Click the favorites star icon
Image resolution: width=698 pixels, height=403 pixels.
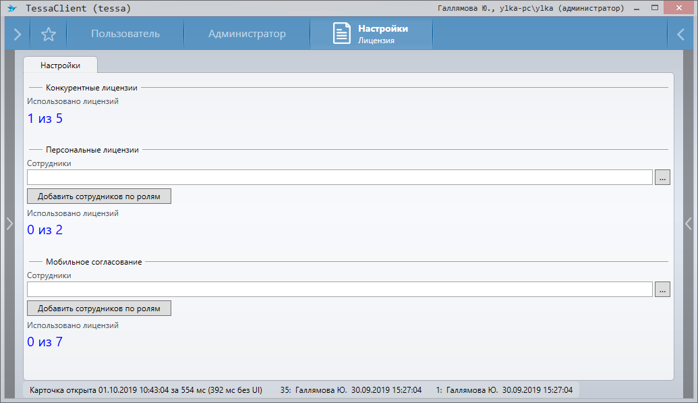tap(48, 34)
